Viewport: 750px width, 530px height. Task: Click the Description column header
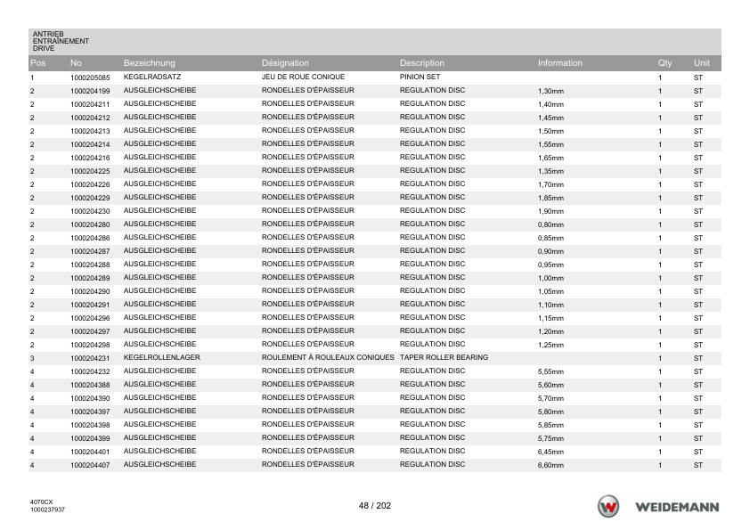pyautogui.click(x=422, y=62)
